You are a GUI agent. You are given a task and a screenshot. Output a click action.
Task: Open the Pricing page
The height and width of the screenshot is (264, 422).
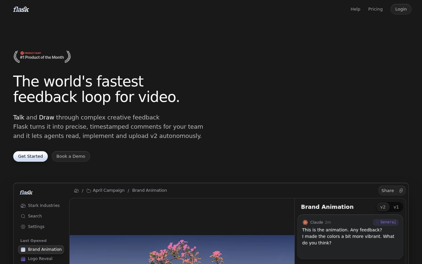(x=376, y=9)
